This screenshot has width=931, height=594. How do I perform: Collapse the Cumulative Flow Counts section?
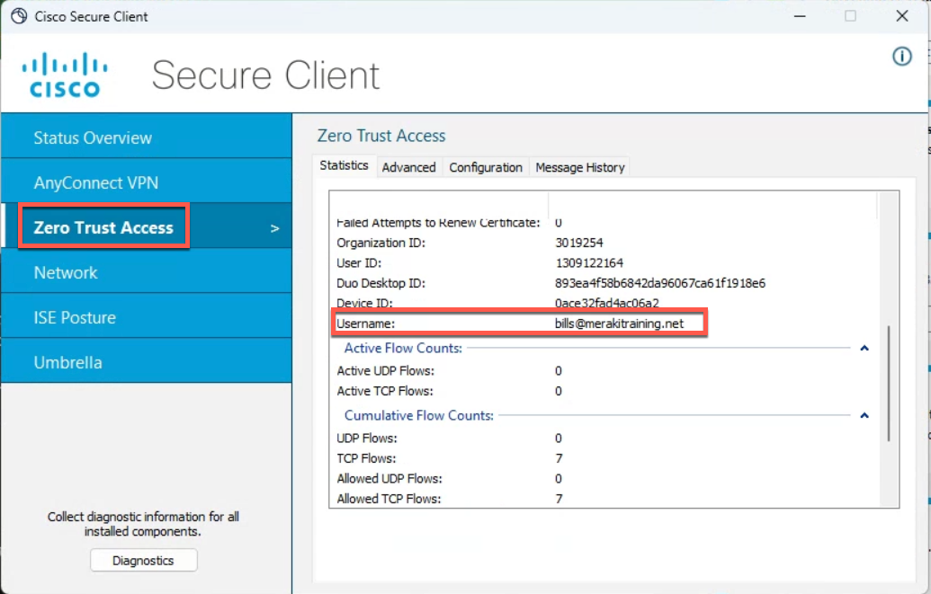pos(864,414)
